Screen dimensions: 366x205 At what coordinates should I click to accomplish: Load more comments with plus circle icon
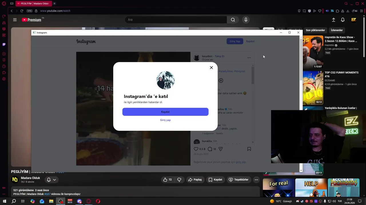pos(221,81)
